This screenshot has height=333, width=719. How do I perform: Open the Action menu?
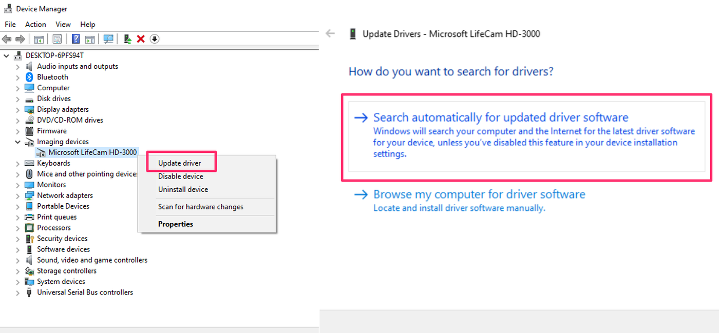(x=35, y=24)
